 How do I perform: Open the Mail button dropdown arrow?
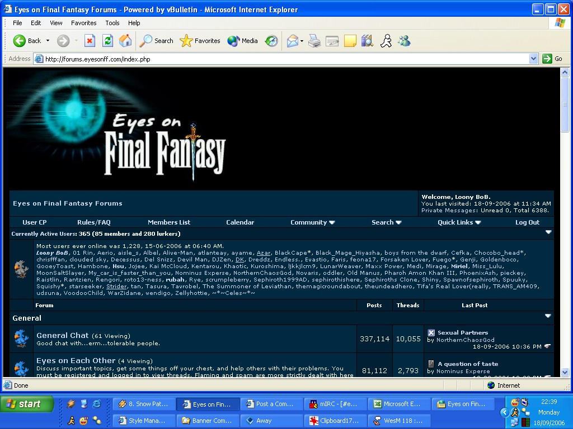point(302,41)
